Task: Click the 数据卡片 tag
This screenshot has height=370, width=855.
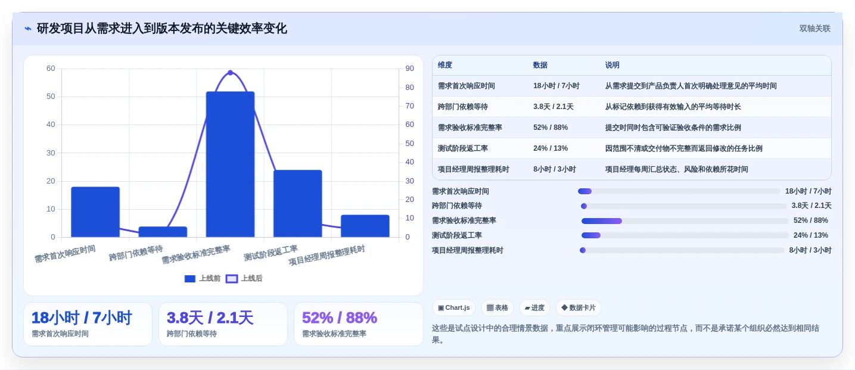Action: 579,308
